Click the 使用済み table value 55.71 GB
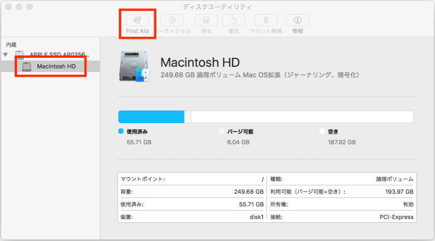 (252, 205)
